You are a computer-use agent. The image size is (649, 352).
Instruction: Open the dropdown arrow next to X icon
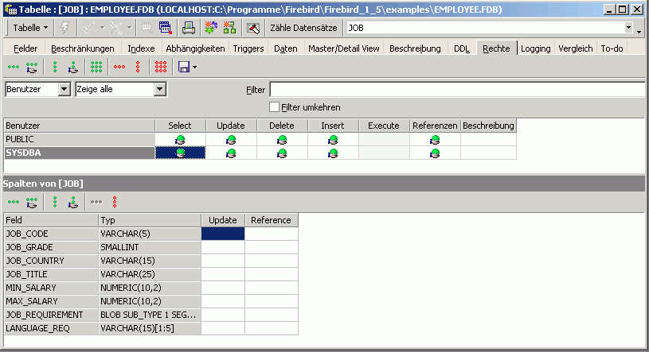pyautogui.click(x=129, y=28)
